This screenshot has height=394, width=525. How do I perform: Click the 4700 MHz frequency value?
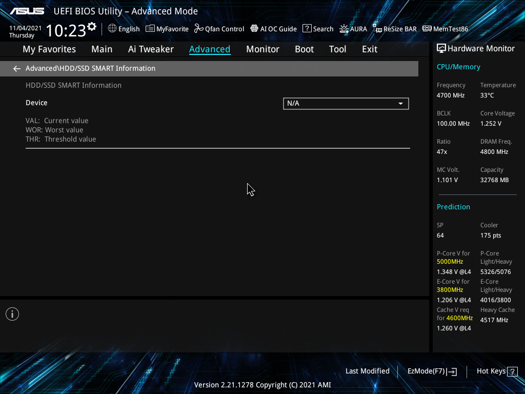point(450,95)
